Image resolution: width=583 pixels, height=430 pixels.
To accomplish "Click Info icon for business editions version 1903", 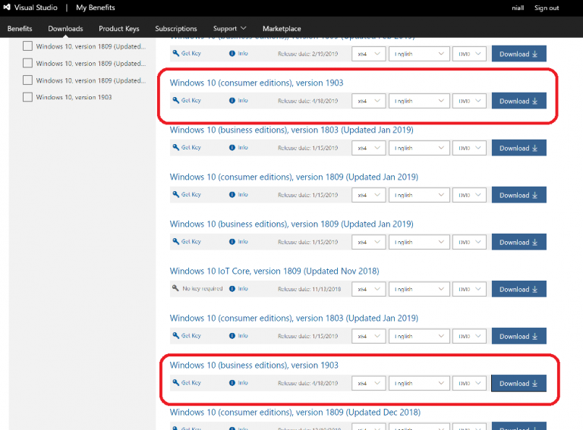I will coord(232,383).
